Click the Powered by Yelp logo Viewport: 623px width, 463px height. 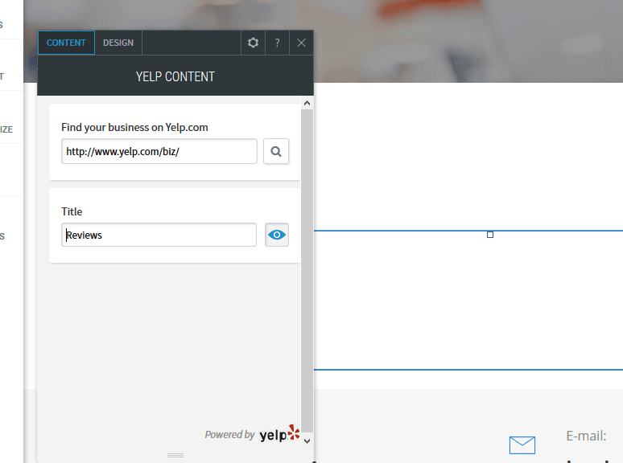point(280,433)
